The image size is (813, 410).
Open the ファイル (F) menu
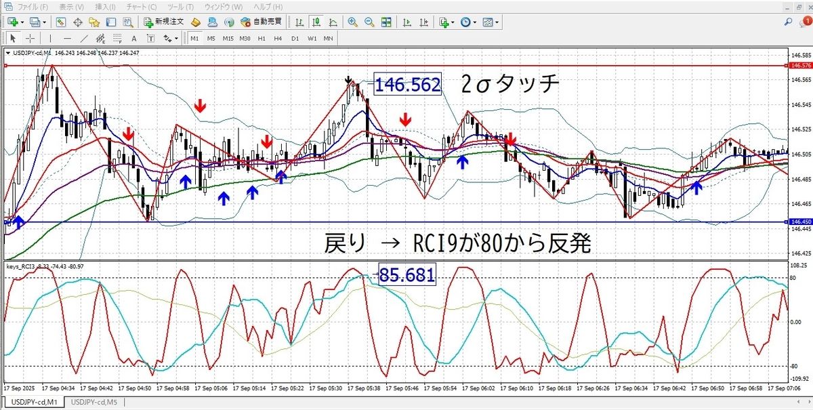32,6
